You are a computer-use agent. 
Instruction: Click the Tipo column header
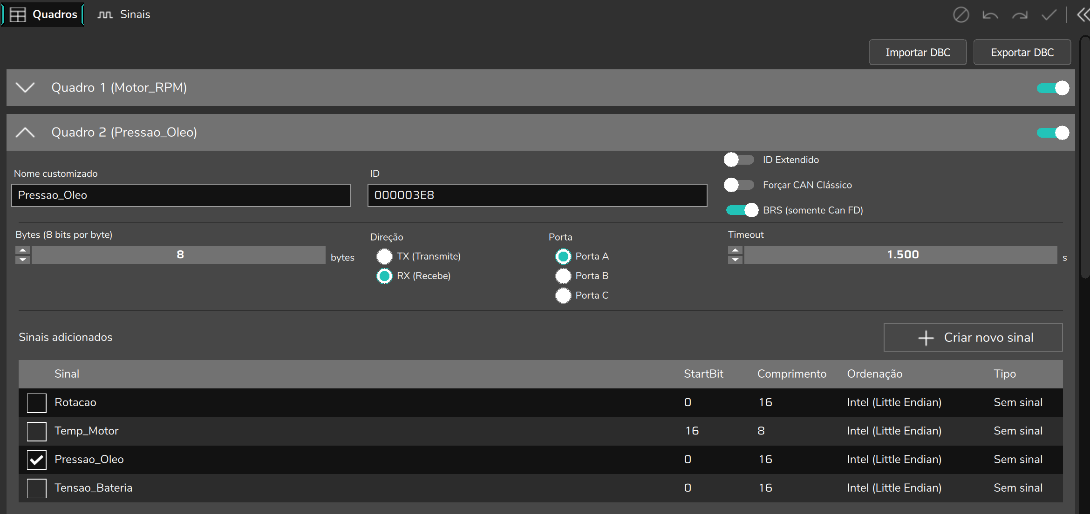1005,374
